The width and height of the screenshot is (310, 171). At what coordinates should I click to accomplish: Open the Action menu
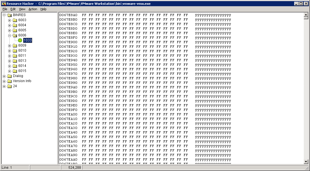[33, 9]
